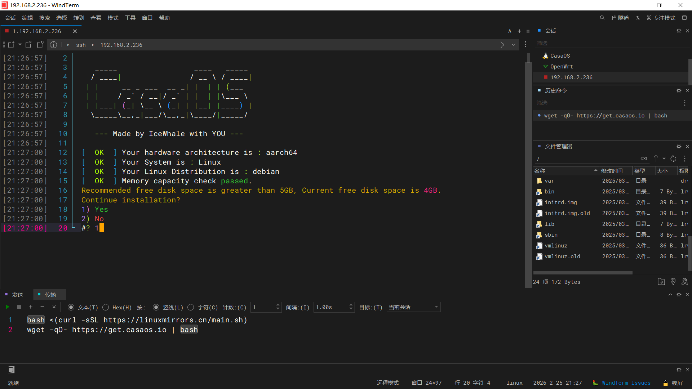Add a new tab with the plus icon

click(x=519, y=31)
